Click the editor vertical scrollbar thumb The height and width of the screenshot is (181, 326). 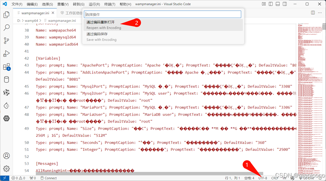[324, 27]
